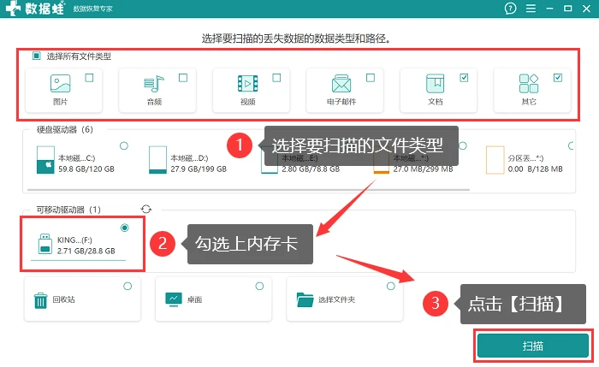Screen dimensions: 599x367
Task: Click the 回收站 recycle bin icon
Action: [40, 300]
